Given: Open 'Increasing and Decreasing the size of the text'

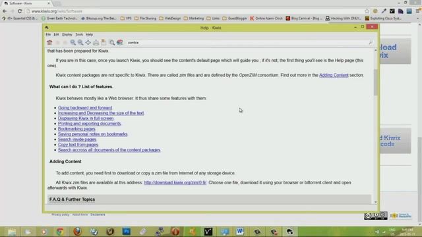Looking at the screenshot, I should tap(101, 113).
